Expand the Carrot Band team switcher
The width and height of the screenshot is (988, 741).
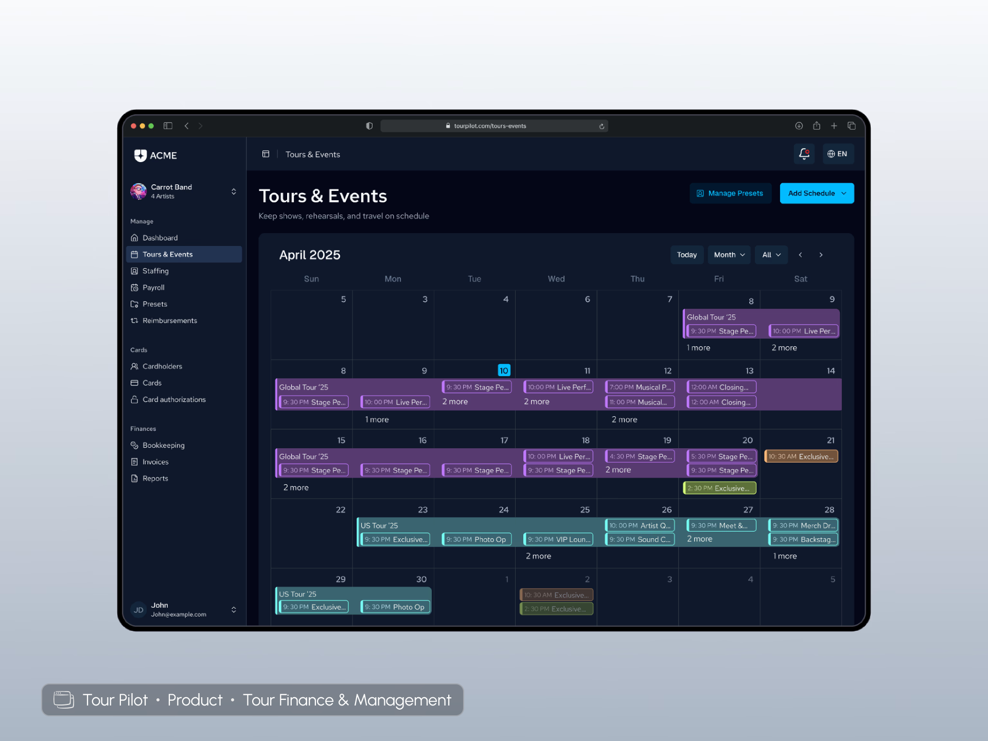pos(234,191)
